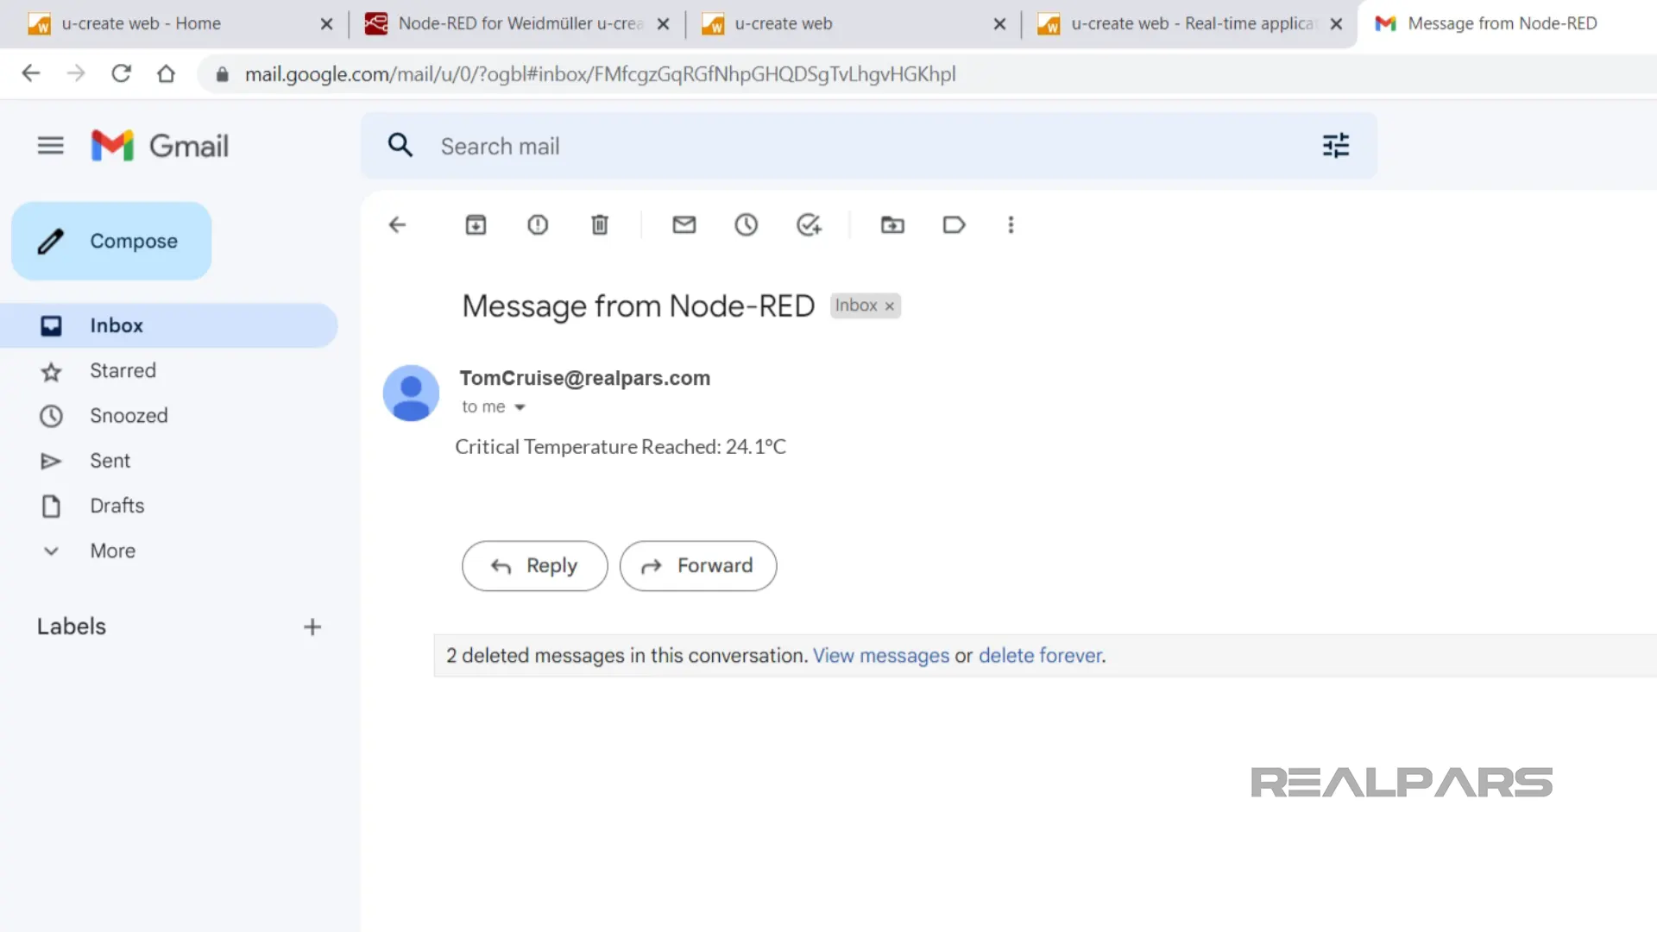The width and height of the screenshot is (1657, 932).
Task: Mark the email as unread
Action: coord(684,224)
